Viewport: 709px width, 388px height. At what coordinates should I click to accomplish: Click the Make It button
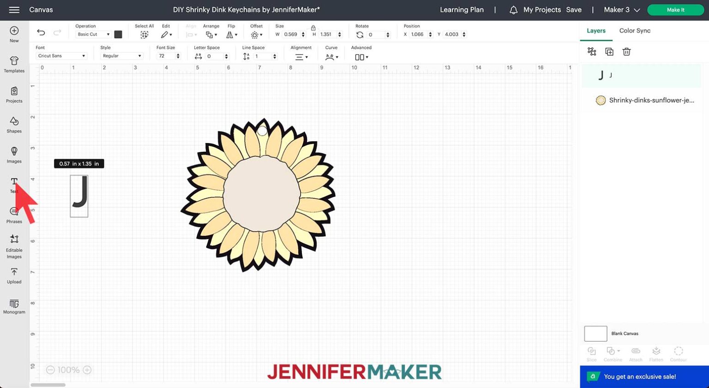tap(675, 10)
